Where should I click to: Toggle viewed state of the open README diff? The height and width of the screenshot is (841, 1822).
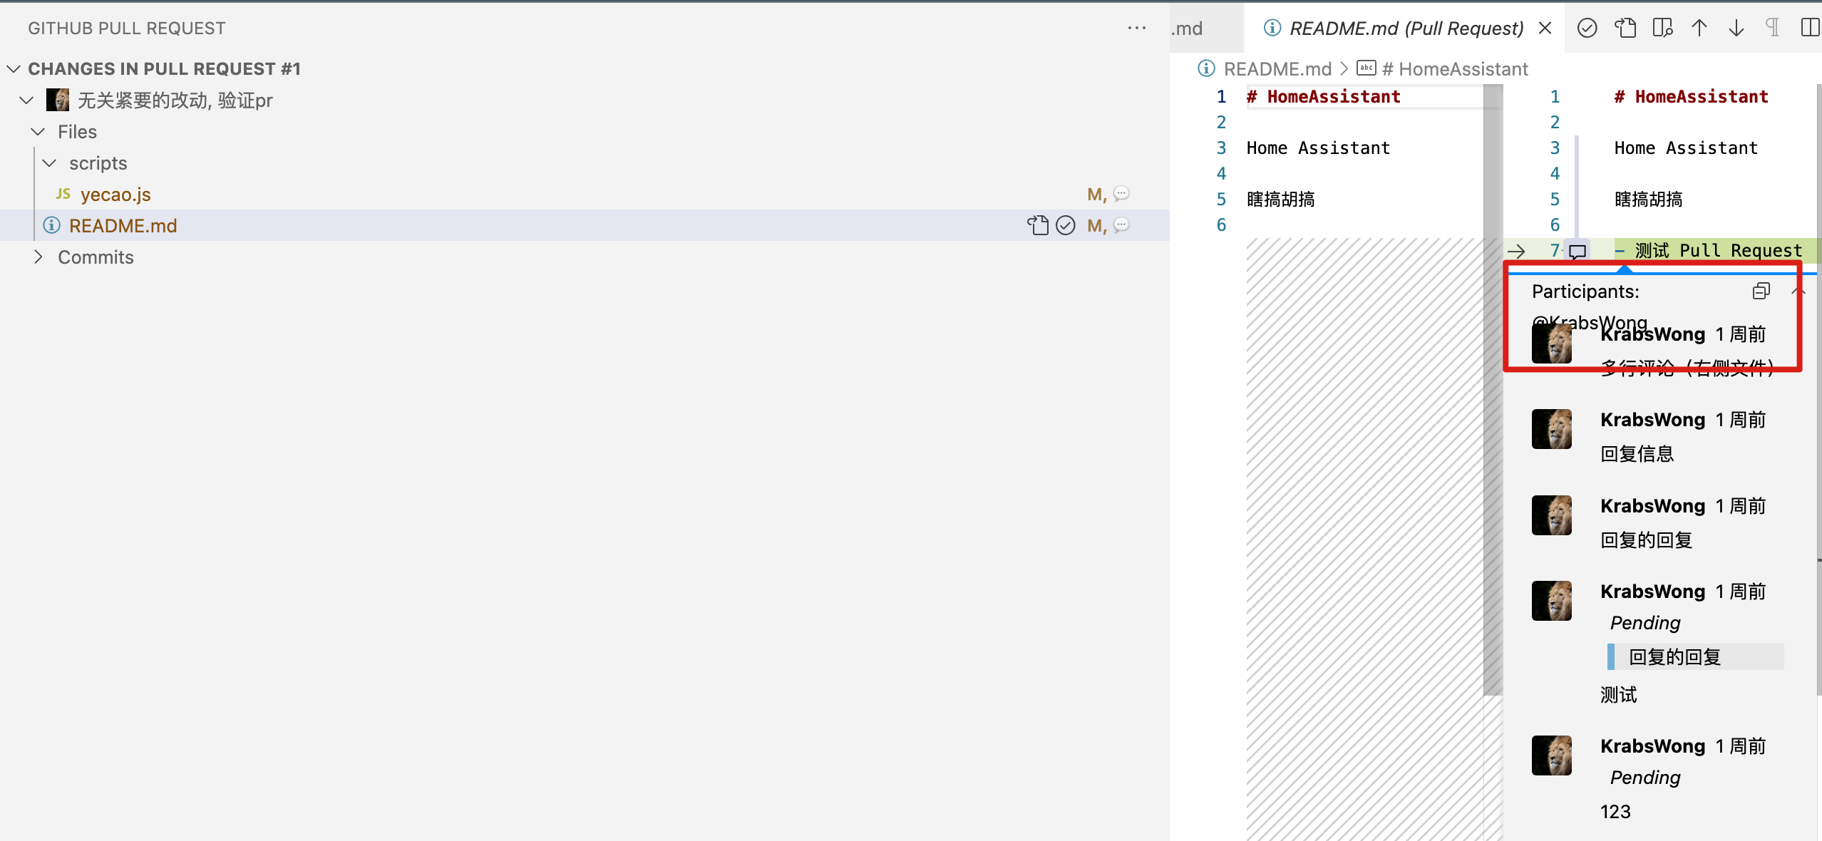[x=1587, y=28]
